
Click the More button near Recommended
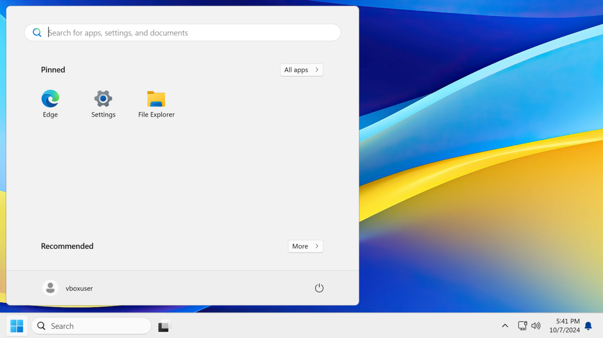click(305, 246)
